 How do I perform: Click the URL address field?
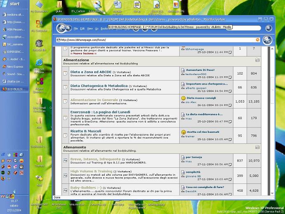(x=157, y=40)
